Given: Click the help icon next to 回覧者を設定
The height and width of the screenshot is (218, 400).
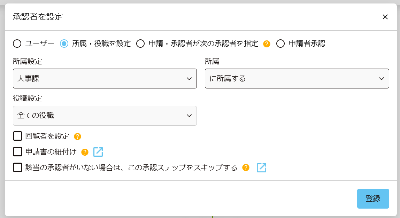Looking at the screenshot, I should [x=77, y=137].
